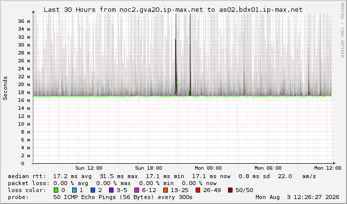Image resolution: width=347 pixels, height=204 pixels.
Task: Click the 'Sun 12:00' time axis label
Action: click(89, 168)
